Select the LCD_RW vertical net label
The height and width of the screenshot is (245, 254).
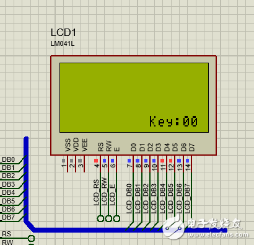[x=104, y=192]
